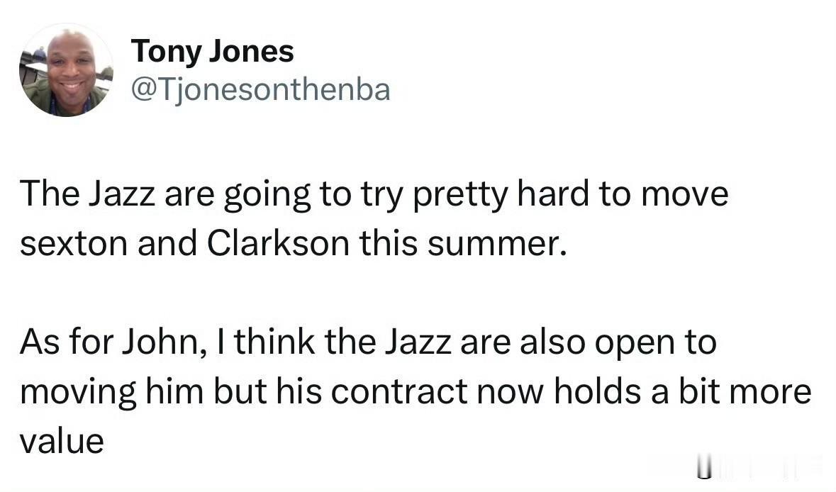The image size is (836, 492).
Task: Click the Tony Jones display name
Action: point(212,51)
